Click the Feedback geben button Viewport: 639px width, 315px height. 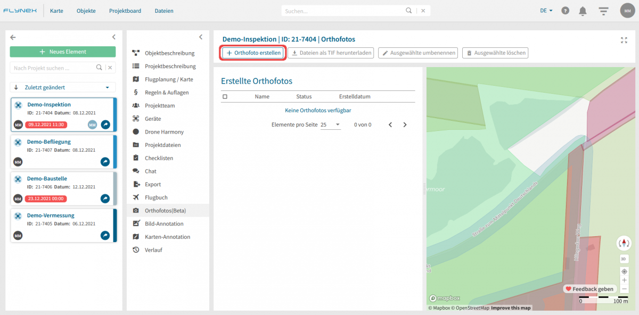point(589,289)
